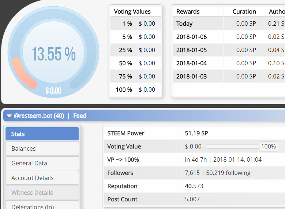Select the 25 % voting value row
The height and width of the screenshot is (209, 285).
pos(136,50)
